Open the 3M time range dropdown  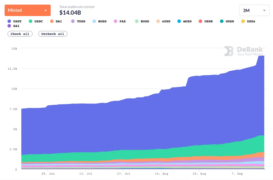(x=254, y=10)
